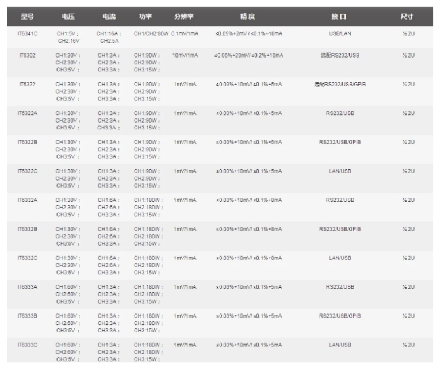Click model IT6333A
The width and height of the screenshot is (437, 371).
click(x=28, y=287)
